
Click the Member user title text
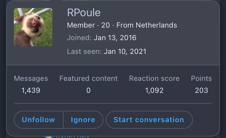coord(81,25)
